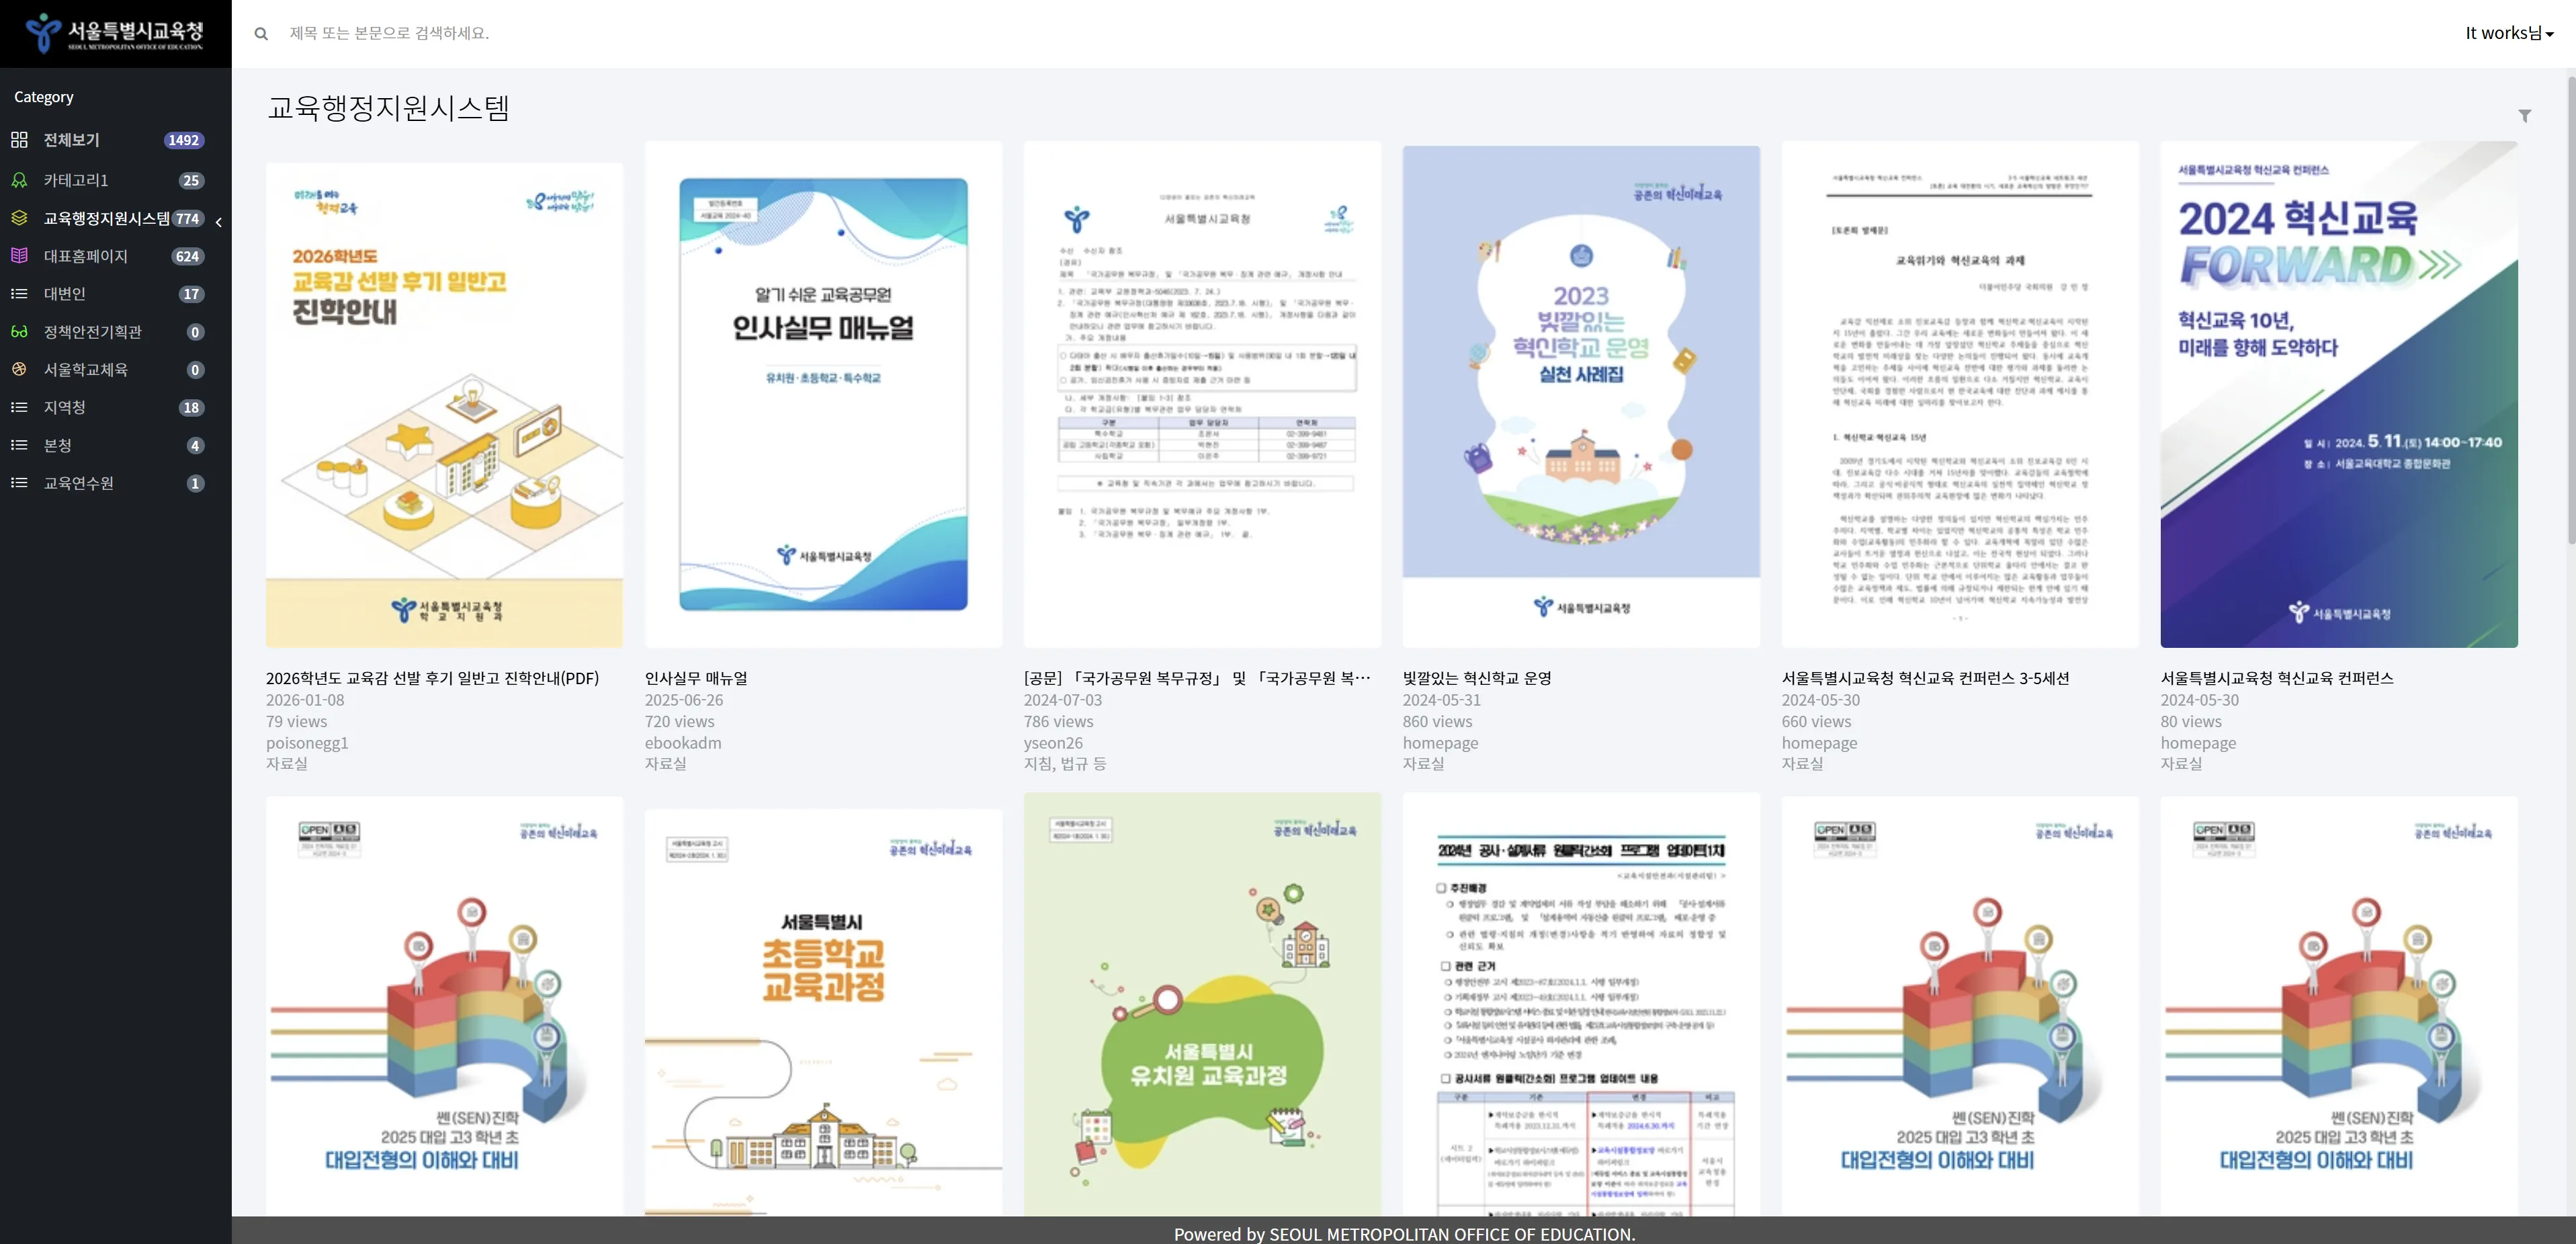Select the 전체보기 grid icon

click(19, 140)
